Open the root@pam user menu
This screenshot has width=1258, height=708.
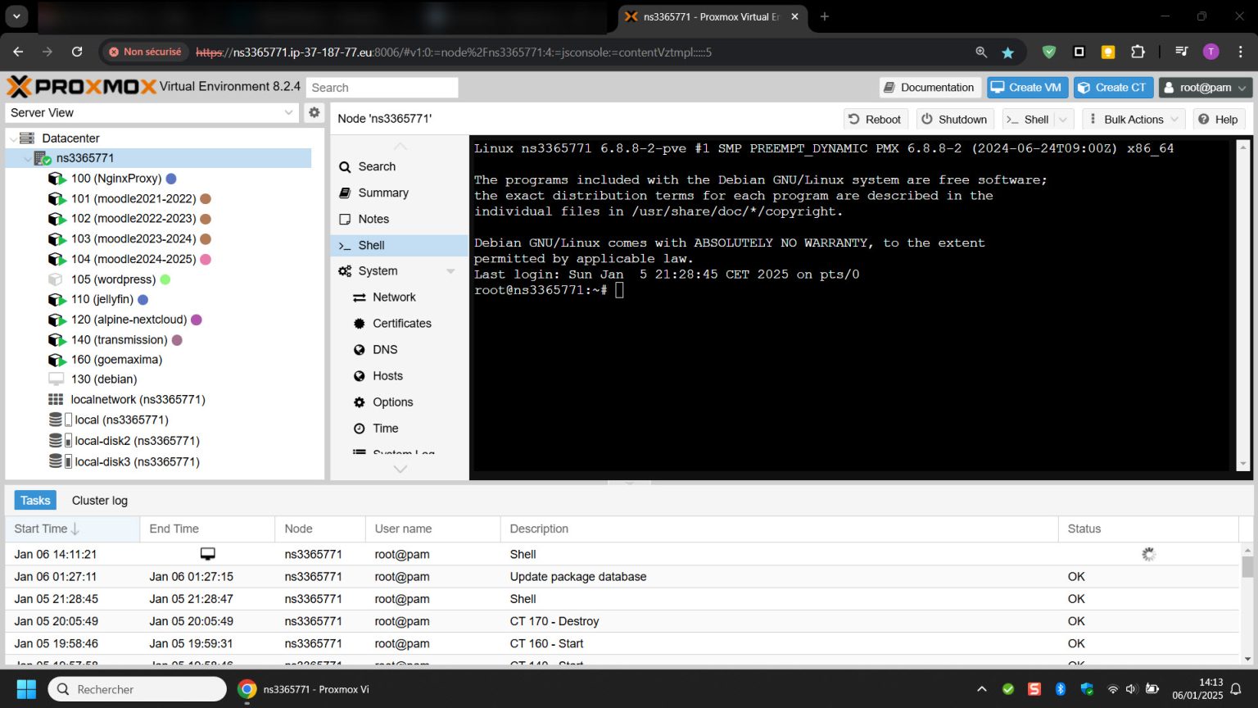[1205, 88]
